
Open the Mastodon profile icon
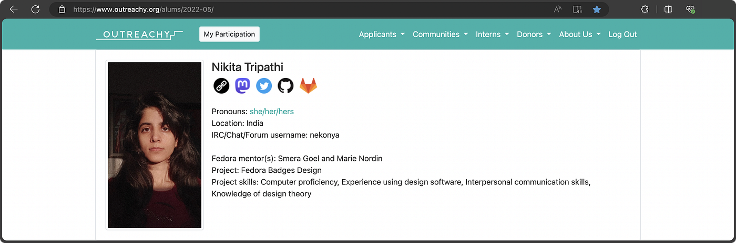pyautogui.click(x=242, y=86)
